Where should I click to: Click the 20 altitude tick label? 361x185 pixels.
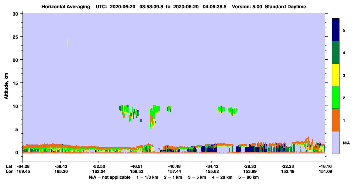(16, 60)
